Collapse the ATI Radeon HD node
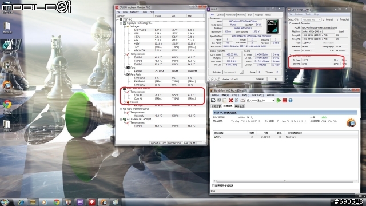The height and width of the screenshot is (206, 366). coord(121,120)
